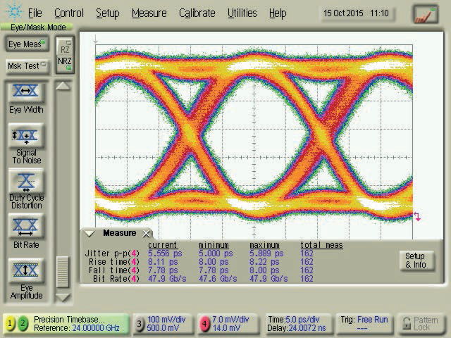Select the Eye Width measurement icon

pyautogui.click(x=25, y=92)
